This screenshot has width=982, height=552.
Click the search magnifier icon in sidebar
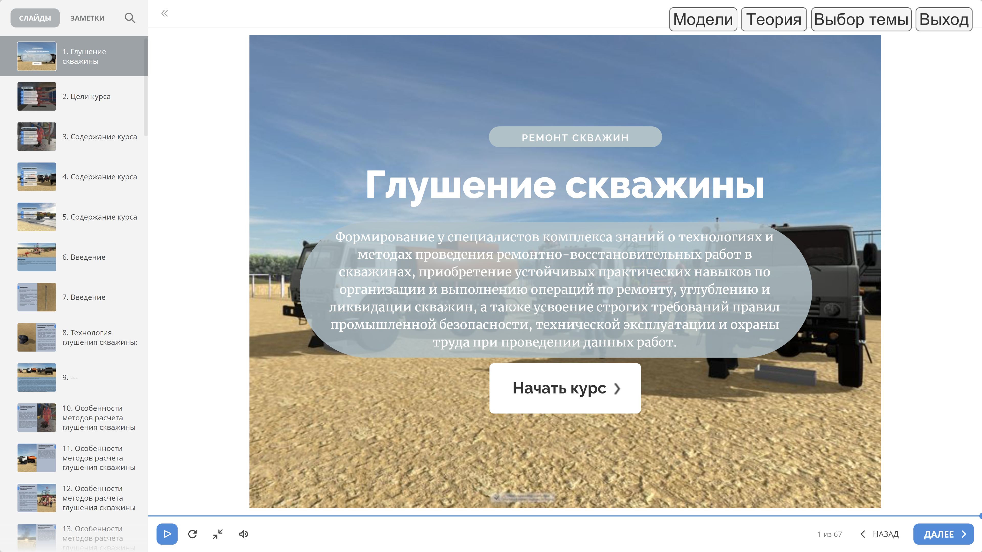130,18
